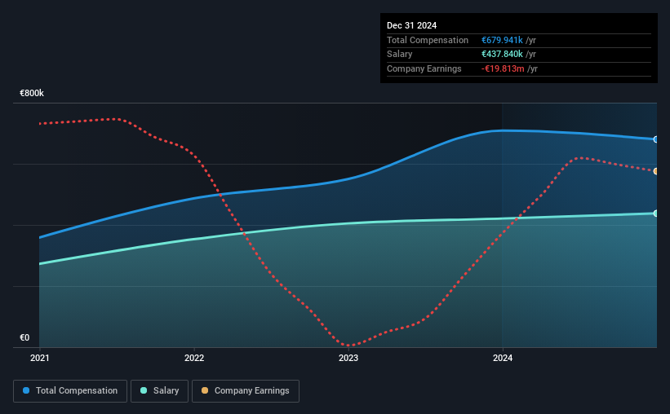Click the teal Salary legend dot
The width and height of the screenshot is (670, 414).
[x=144, y=390]
